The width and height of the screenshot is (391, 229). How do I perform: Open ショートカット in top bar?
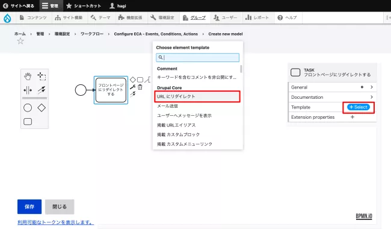(x=83, y=6)
